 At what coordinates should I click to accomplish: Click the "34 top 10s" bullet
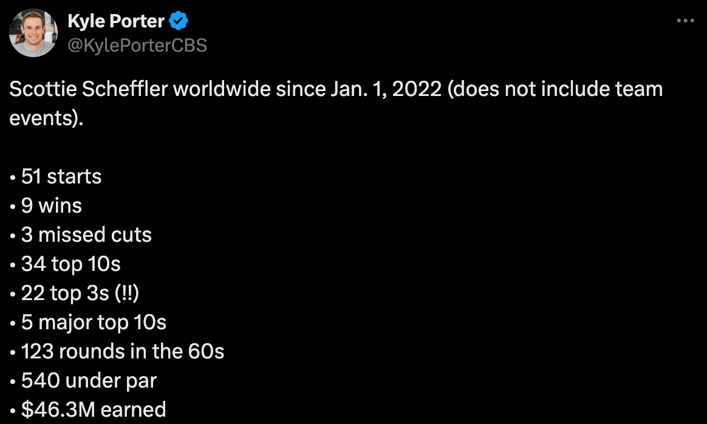[x=70, y=264]
